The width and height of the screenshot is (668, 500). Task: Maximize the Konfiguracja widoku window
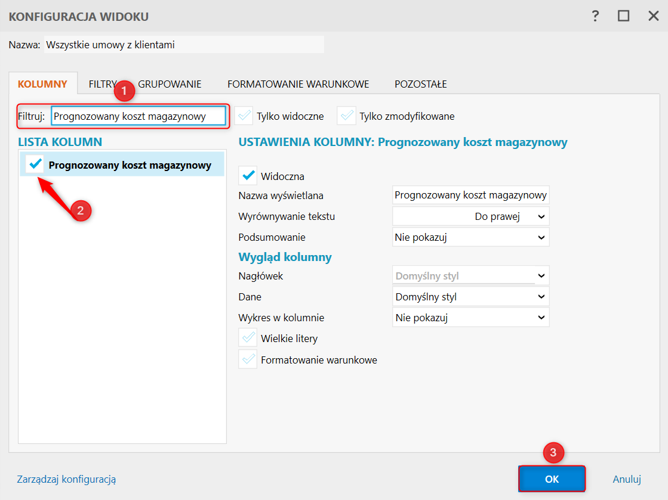coord(624,16)
